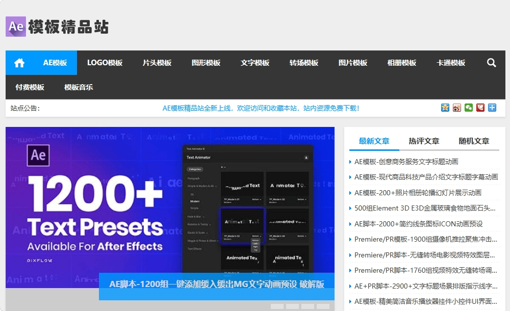Click the Ae site logo

tap(16, 27)
